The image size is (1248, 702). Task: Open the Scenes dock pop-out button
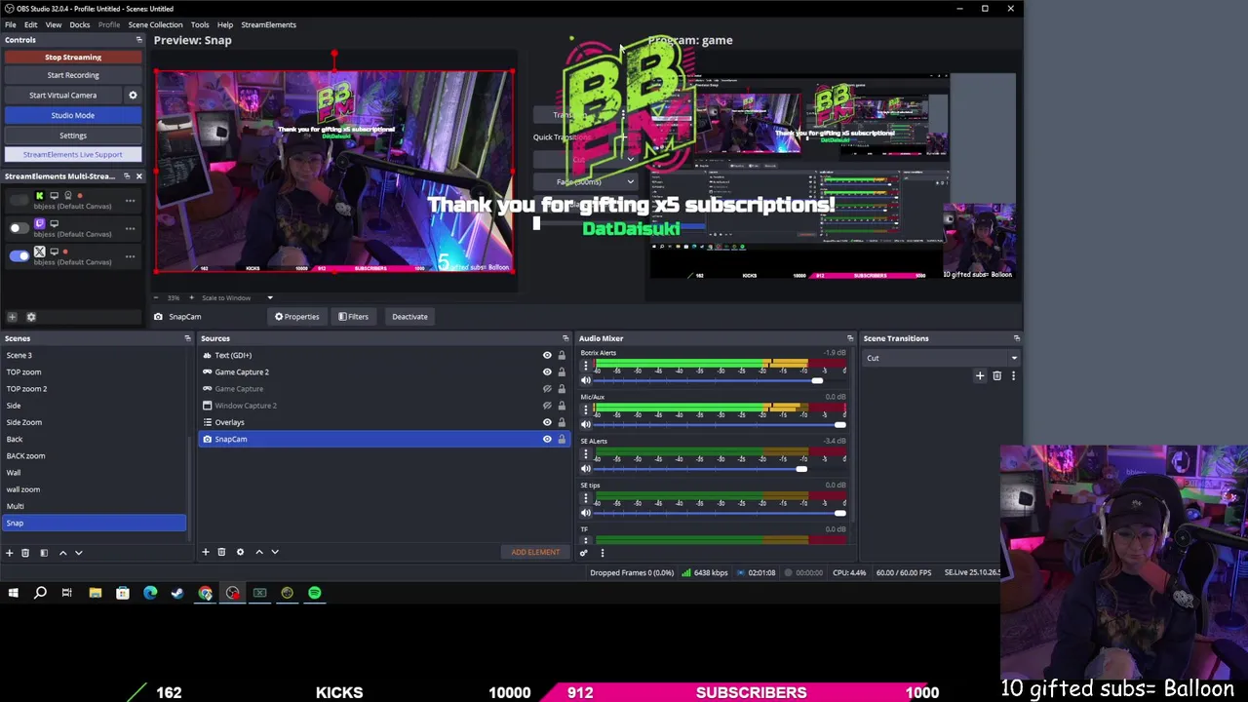point(187,338)
